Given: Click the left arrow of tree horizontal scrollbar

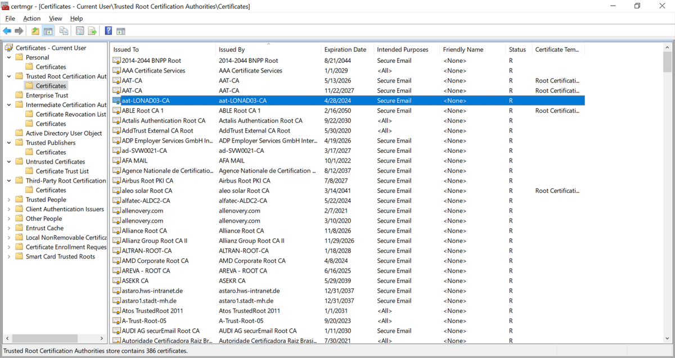Looking at the screenshot, I should [8, 339].
